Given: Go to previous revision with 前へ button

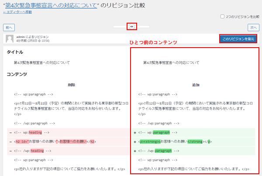Looking at the screenshot, I should [x=10, y=27].
